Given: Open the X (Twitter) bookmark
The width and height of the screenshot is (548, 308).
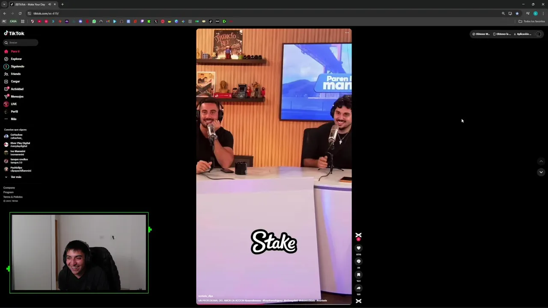Looking at the screenshot, I should [x=156, y=21].
